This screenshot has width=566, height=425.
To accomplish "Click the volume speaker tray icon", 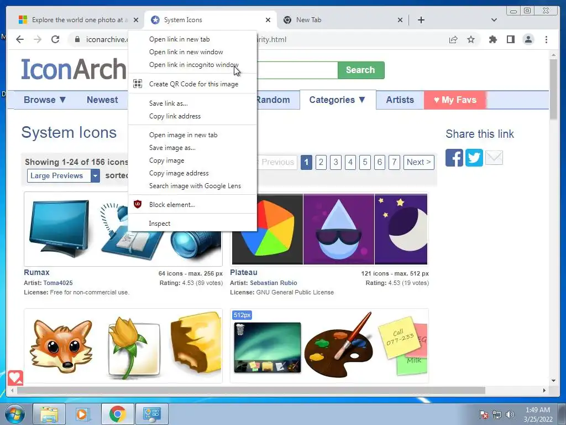I will pyautogui.click(x=510, y=414).
